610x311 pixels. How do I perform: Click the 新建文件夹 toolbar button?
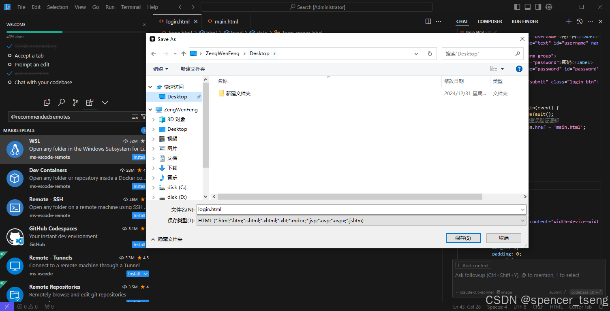coord(193,69)
